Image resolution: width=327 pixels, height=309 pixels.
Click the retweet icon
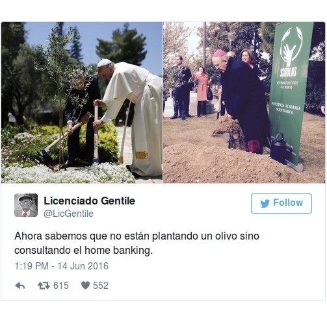(x=44, y=286)
